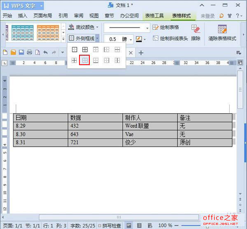Click the pen color swatch icon
The height and width of the screenshot is (229, 247).
(139, 39)
